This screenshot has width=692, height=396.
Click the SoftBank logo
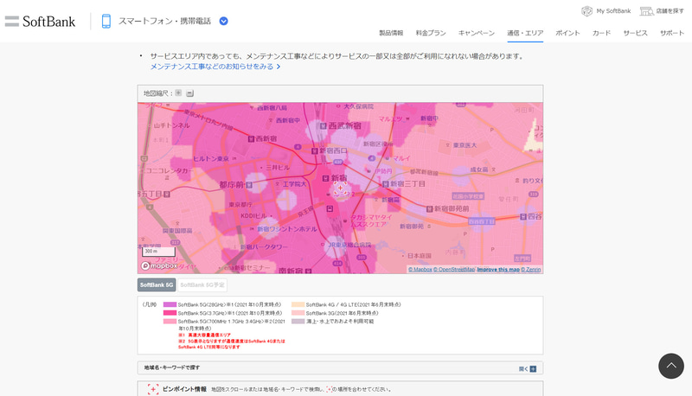coord(48,21)
